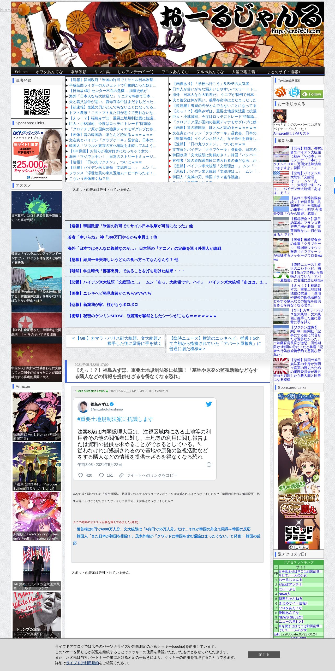Open Amazon欲しい物リスト link

coord(291,133)
